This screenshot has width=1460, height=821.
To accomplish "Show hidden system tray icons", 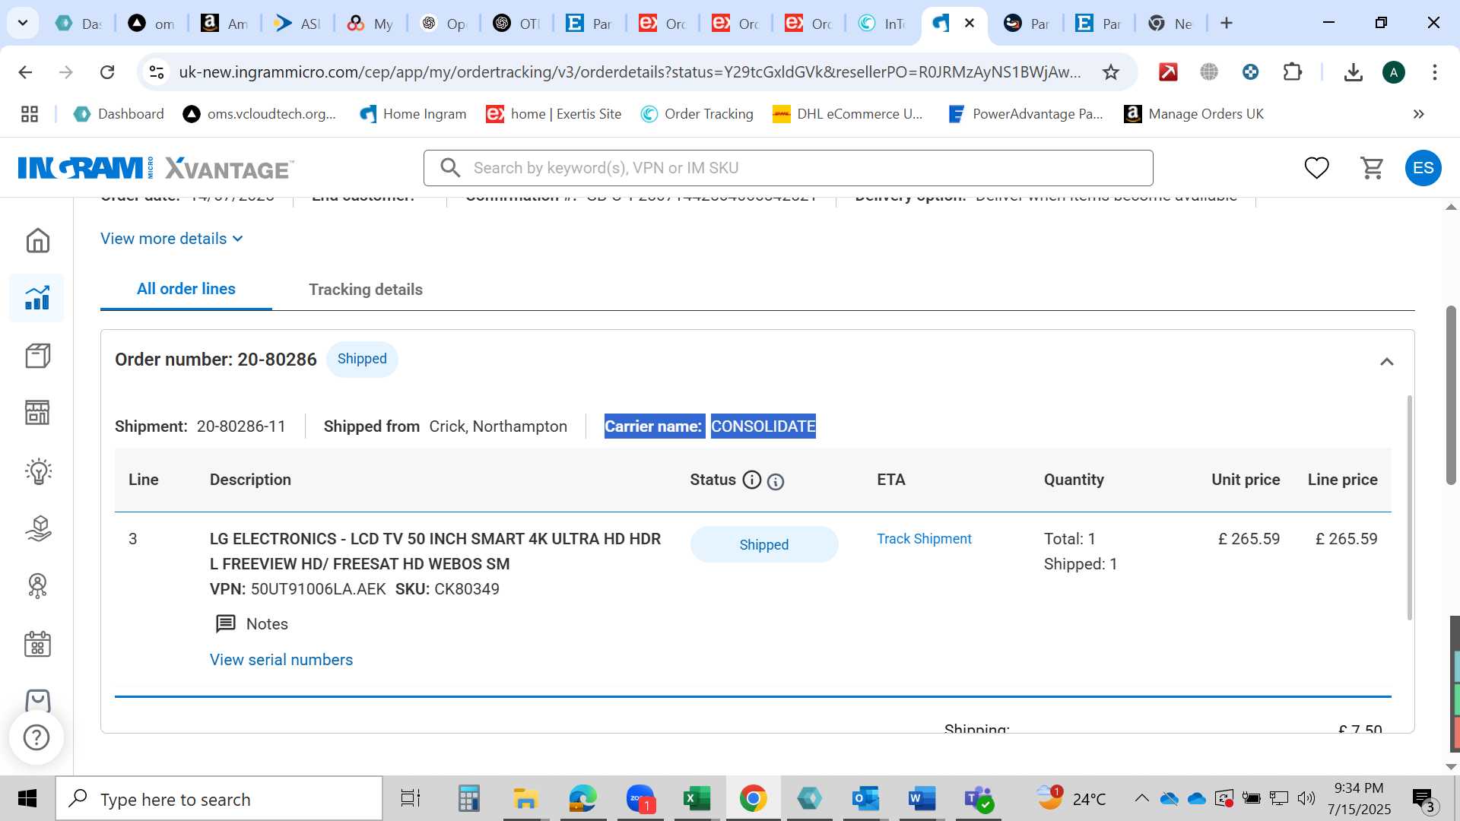I will click(1141, 798).
